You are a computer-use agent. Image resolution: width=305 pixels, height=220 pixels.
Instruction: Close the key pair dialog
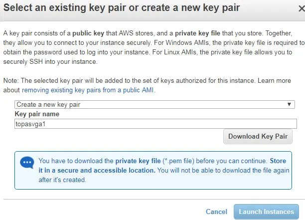pyautogui.click(x=302, y=8)
